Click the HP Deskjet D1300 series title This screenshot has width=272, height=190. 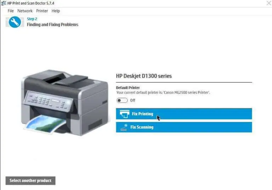tap(144, 76)
